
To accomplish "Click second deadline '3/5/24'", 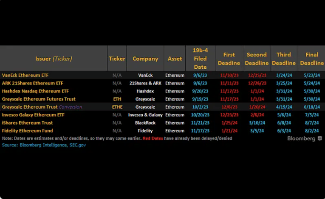I will pos(257,131).
